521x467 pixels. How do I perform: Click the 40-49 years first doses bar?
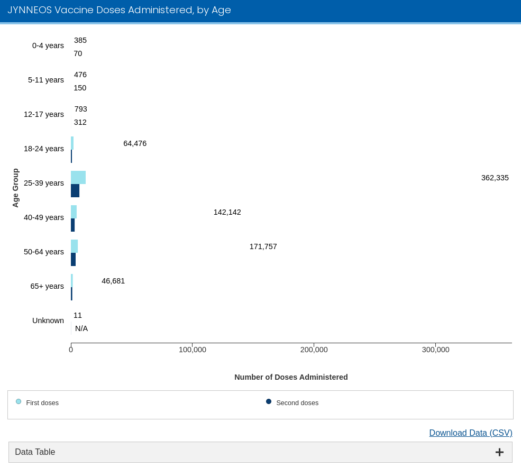click(74, 212)
